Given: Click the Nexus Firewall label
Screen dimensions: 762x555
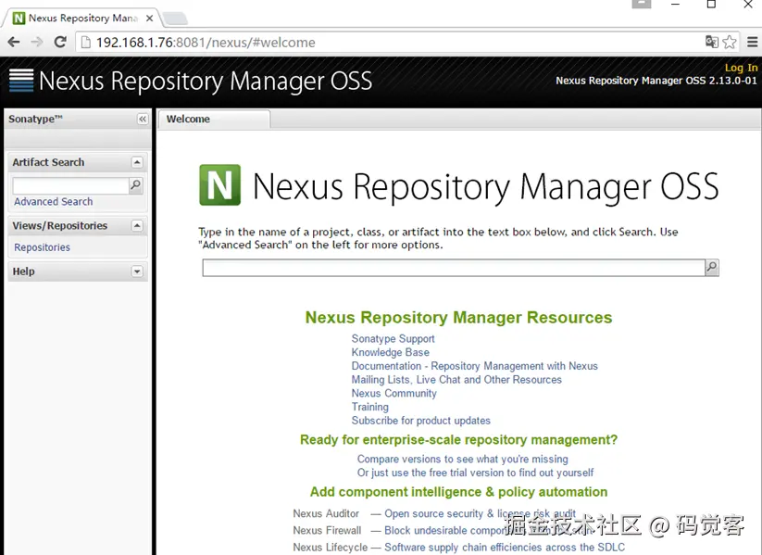Looking at the screenshot, I should [327, 530].
